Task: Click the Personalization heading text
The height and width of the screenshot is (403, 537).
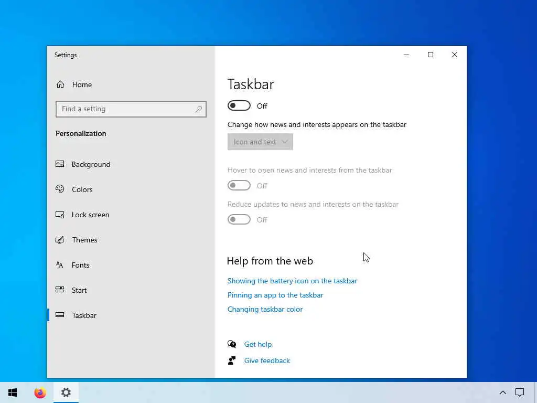Action: click(x=81, y=133)
